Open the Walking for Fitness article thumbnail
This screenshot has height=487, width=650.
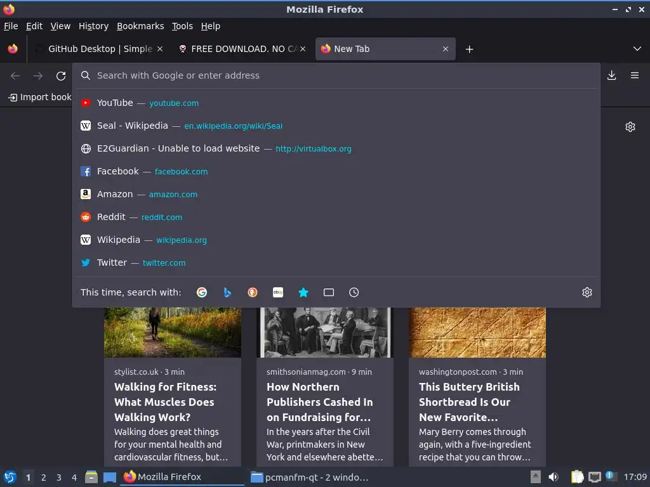coord(173,332)
